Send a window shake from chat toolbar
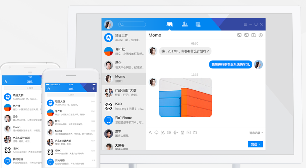The width and height of the screenshot is (306, 168). pos(169,133)
